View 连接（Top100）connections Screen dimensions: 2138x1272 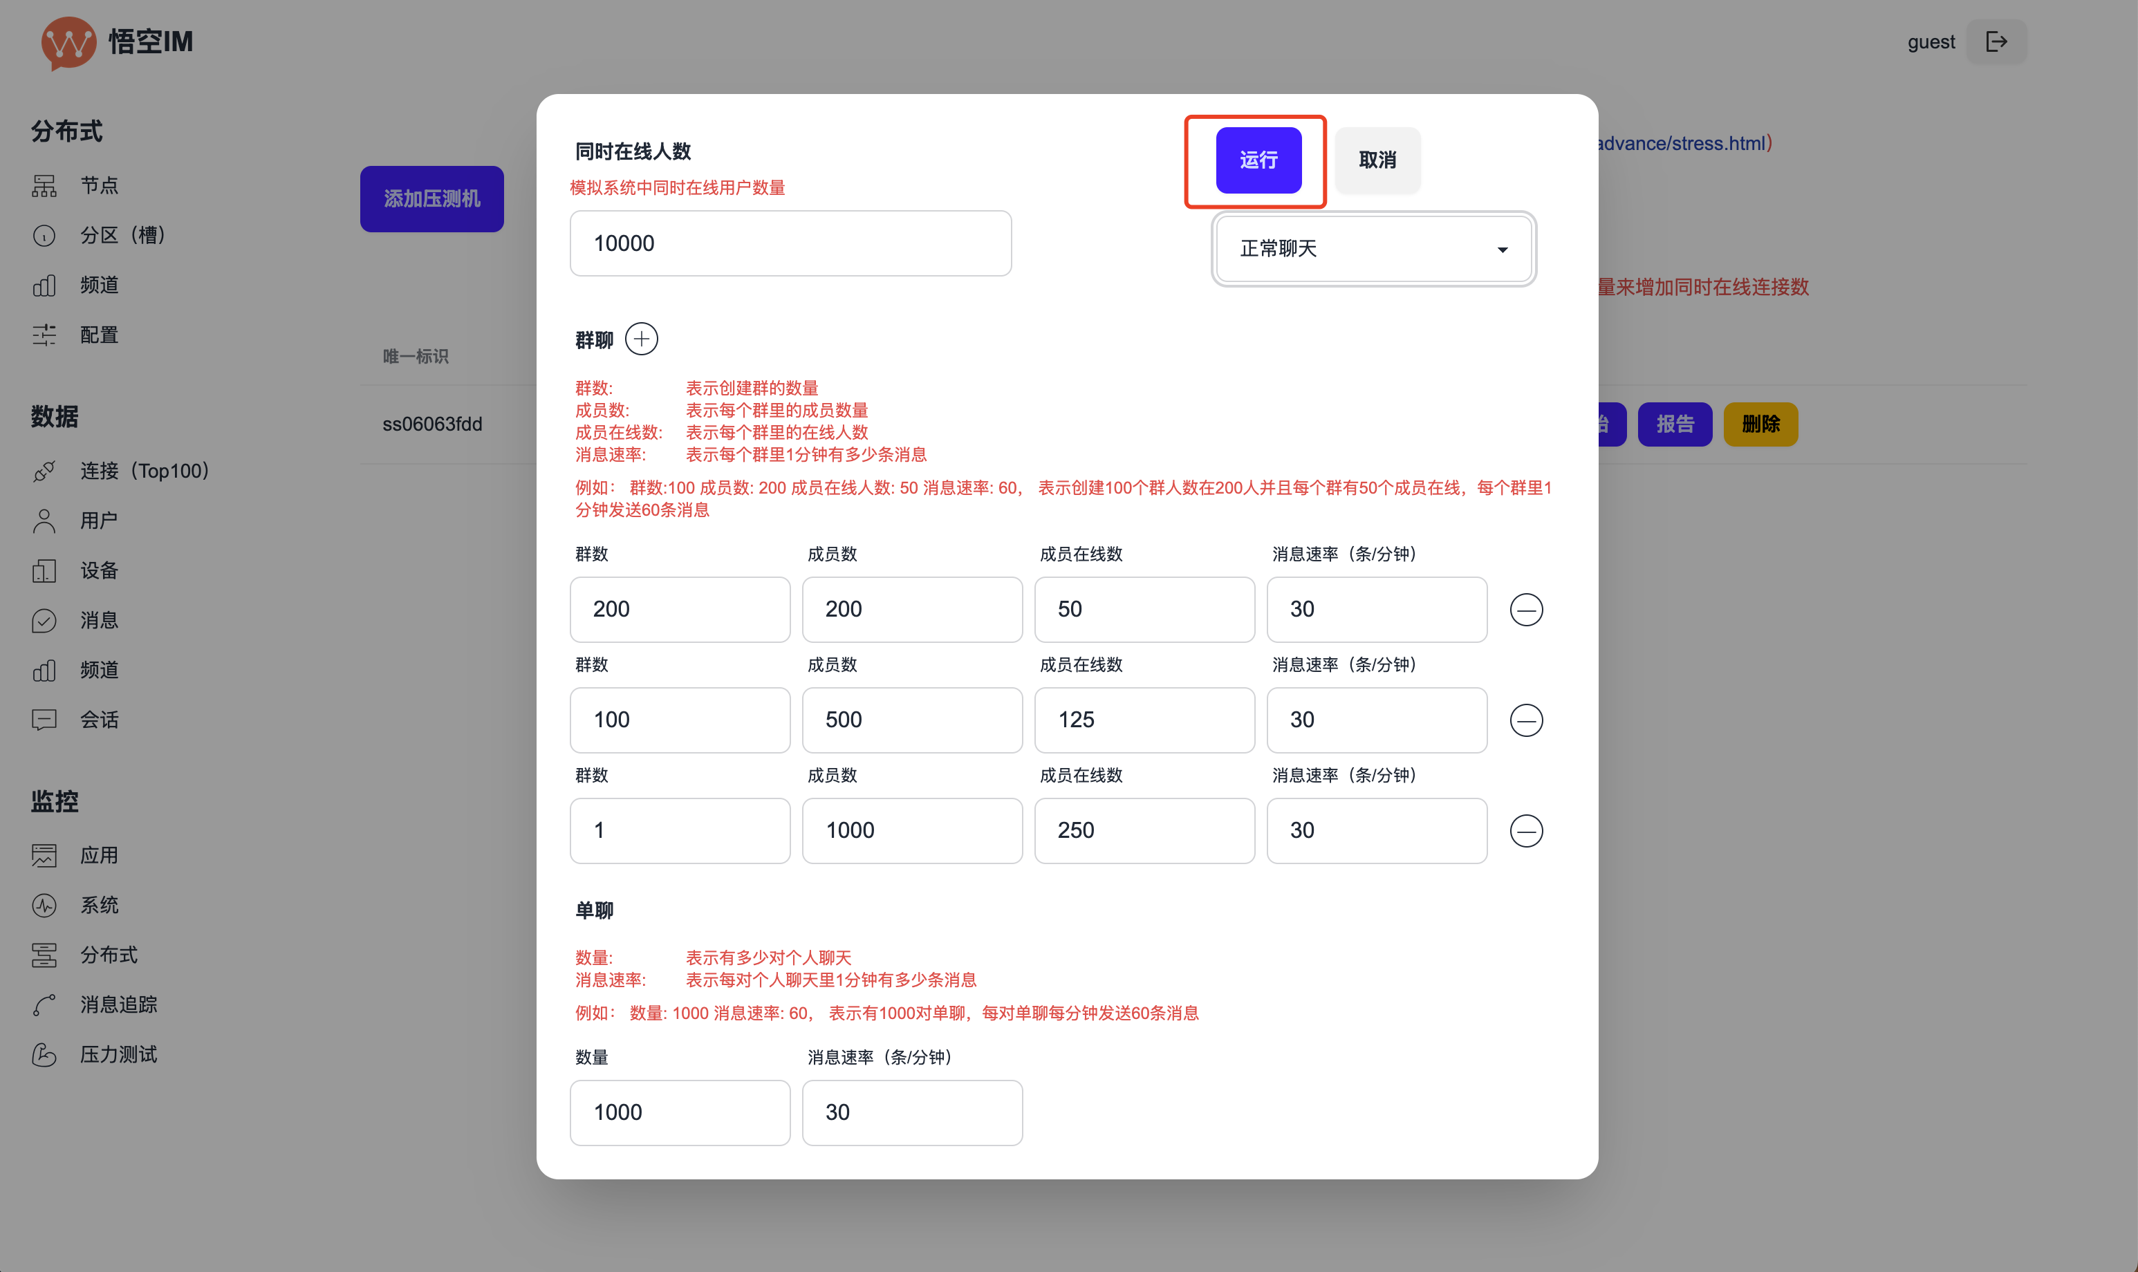pos(144,471)
